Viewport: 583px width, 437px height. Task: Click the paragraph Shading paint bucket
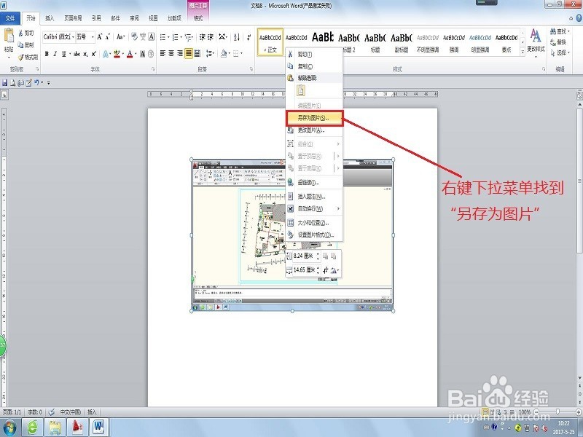click(223, 54)
